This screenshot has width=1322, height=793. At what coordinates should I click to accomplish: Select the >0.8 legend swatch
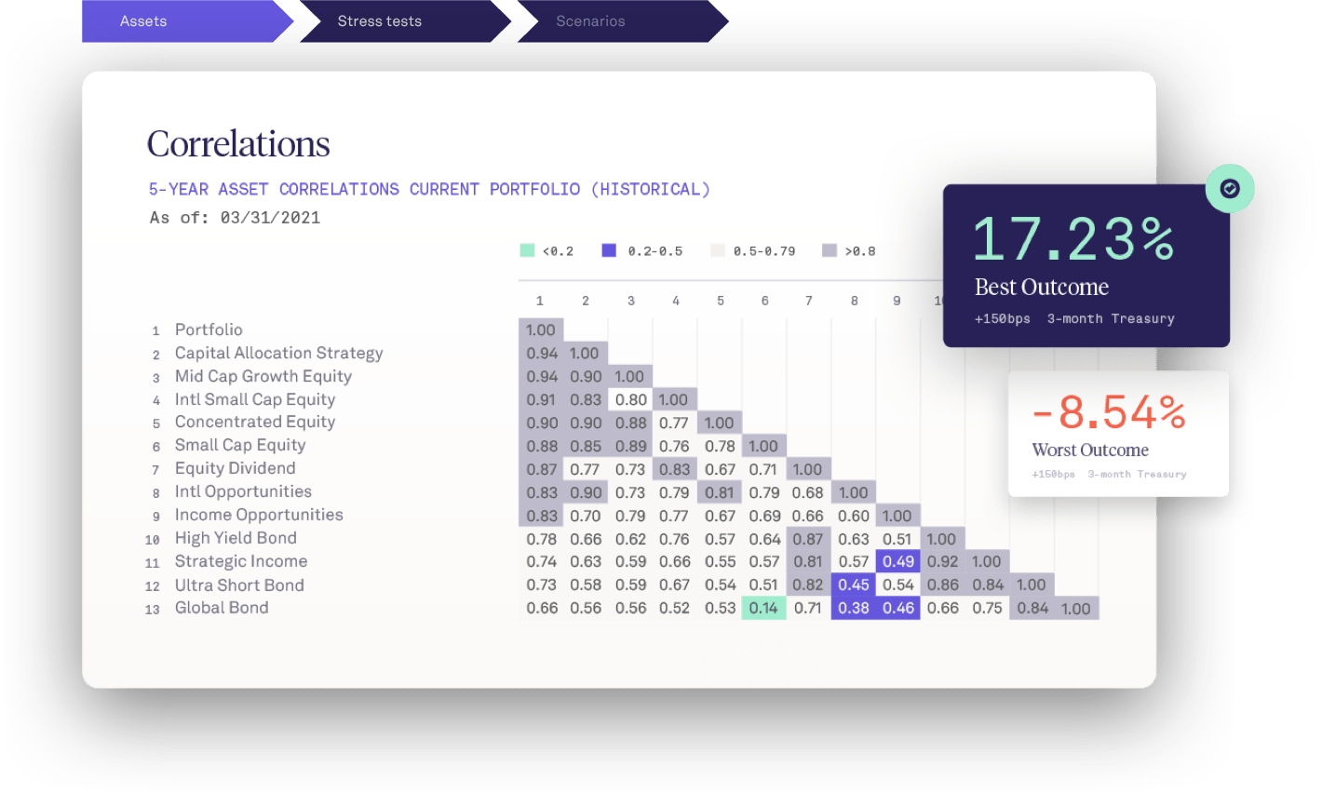point(830,250)
